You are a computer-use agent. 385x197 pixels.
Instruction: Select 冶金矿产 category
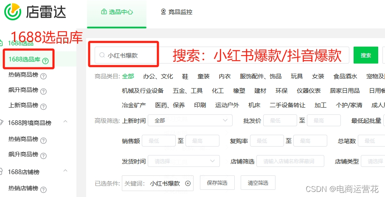coord(134,105)
